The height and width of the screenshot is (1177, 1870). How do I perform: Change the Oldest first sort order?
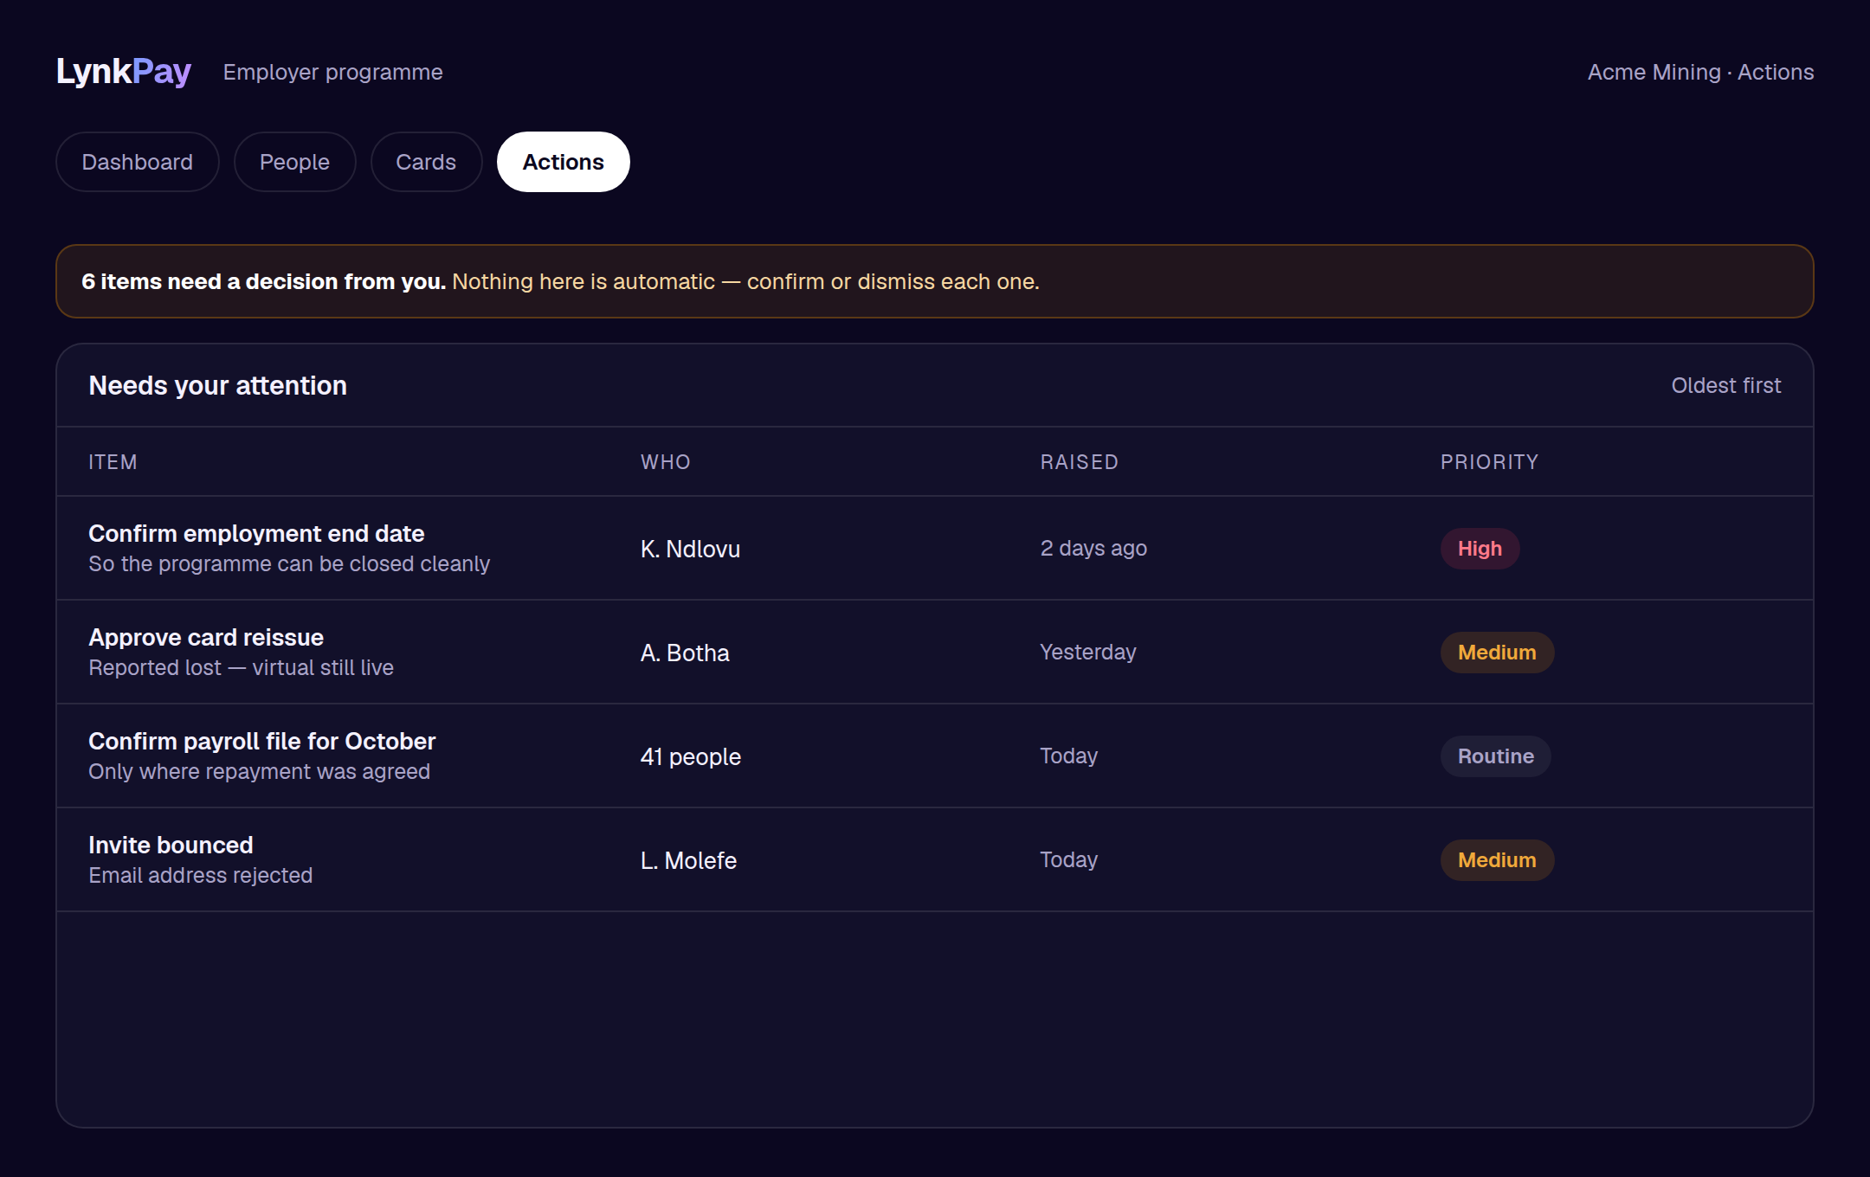1725,385
